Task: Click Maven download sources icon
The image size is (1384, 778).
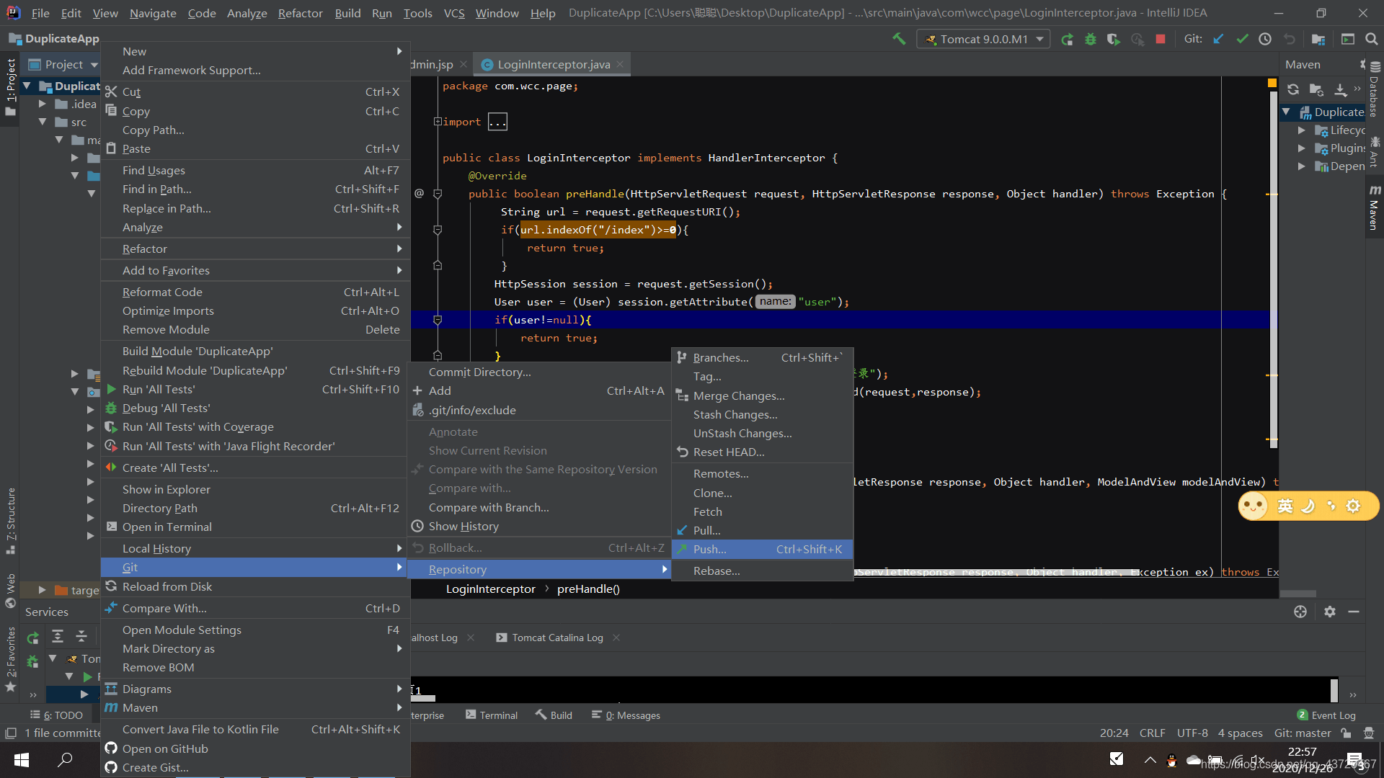Action: [1340, 89]
